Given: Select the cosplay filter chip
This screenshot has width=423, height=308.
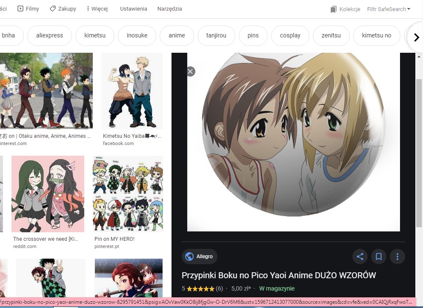Looking at the screenshot, I should 290,35.
